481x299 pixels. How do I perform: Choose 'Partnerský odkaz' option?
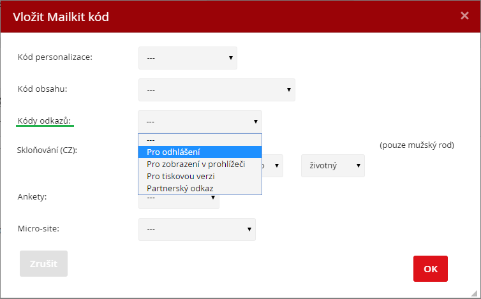[200, 188]
